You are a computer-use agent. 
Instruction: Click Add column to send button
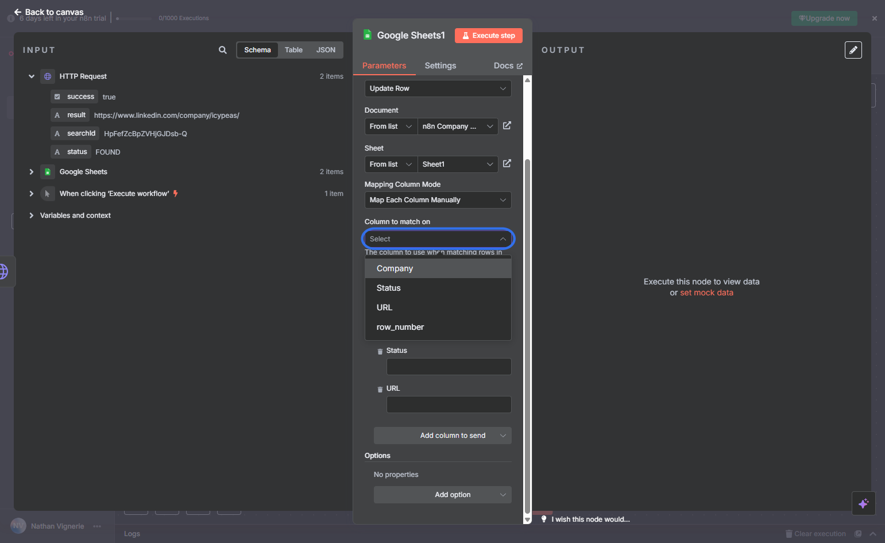pyautogui.click(x=442, y=436)
